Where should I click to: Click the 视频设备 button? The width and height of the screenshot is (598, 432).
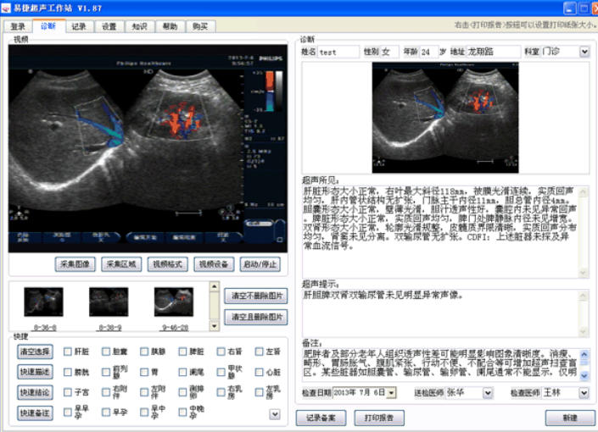214,264
